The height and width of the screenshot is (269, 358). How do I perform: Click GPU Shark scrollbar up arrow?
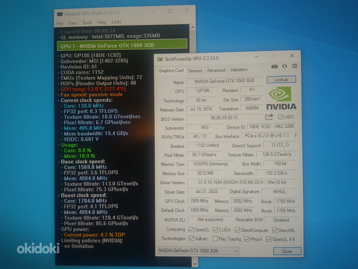coord(193,27)
